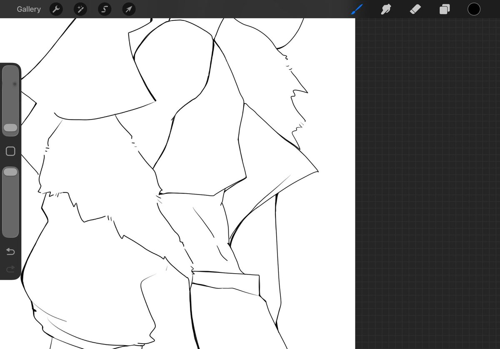Tap Smudge icon to pick smudge brush

[385, 9]
